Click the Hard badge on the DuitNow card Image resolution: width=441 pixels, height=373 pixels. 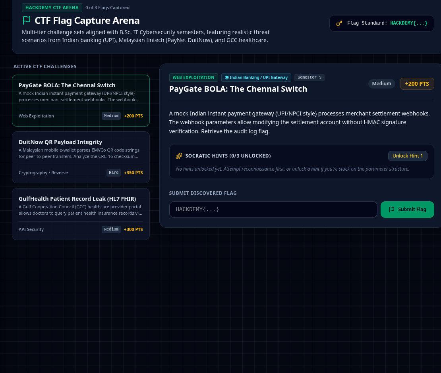pyautogui.click(x=114, y=173)
